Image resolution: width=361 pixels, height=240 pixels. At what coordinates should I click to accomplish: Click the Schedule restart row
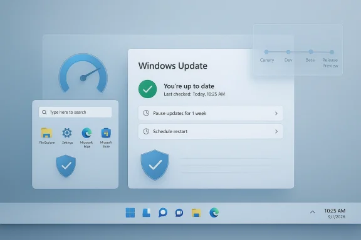[x=211, y=131]
